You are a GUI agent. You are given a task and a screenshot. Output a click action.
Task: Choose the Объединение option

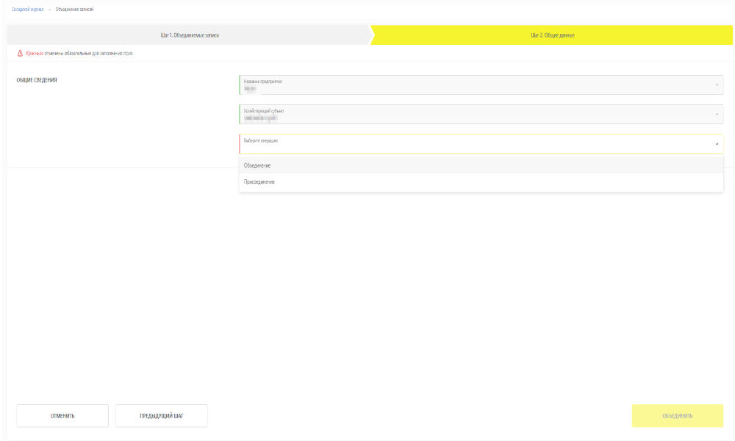pos(481,165)
